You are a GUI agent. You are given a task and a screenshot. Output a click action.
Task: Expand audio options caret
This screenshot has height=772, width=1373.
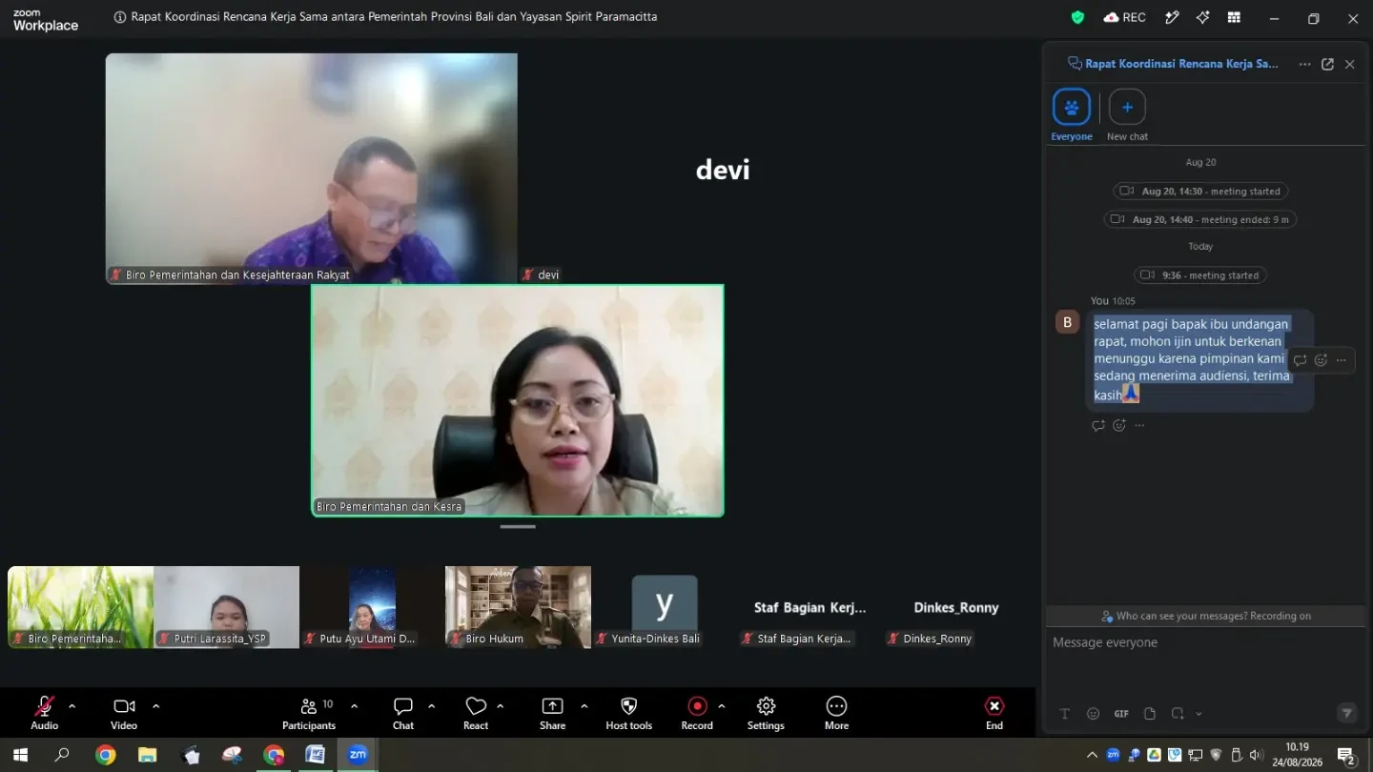[72, 706]
